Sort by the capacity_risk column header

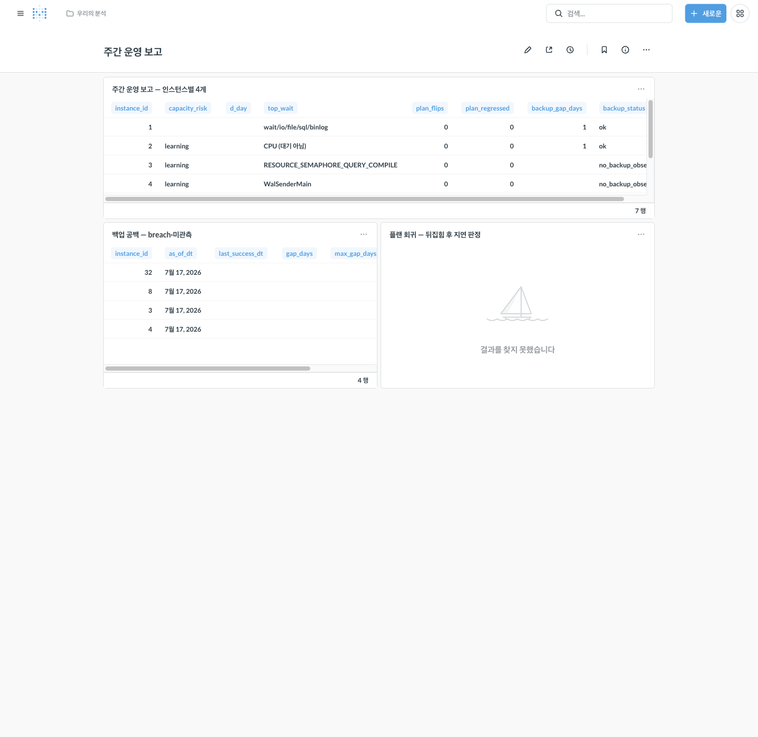(x=188, y=108)
